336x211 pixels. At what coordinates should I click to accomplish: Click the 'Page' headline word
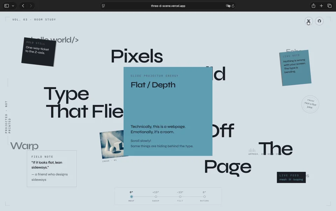(228, 168)
